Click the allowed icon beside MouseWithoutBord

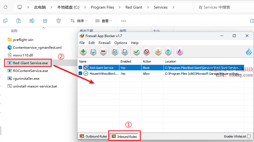86,74
